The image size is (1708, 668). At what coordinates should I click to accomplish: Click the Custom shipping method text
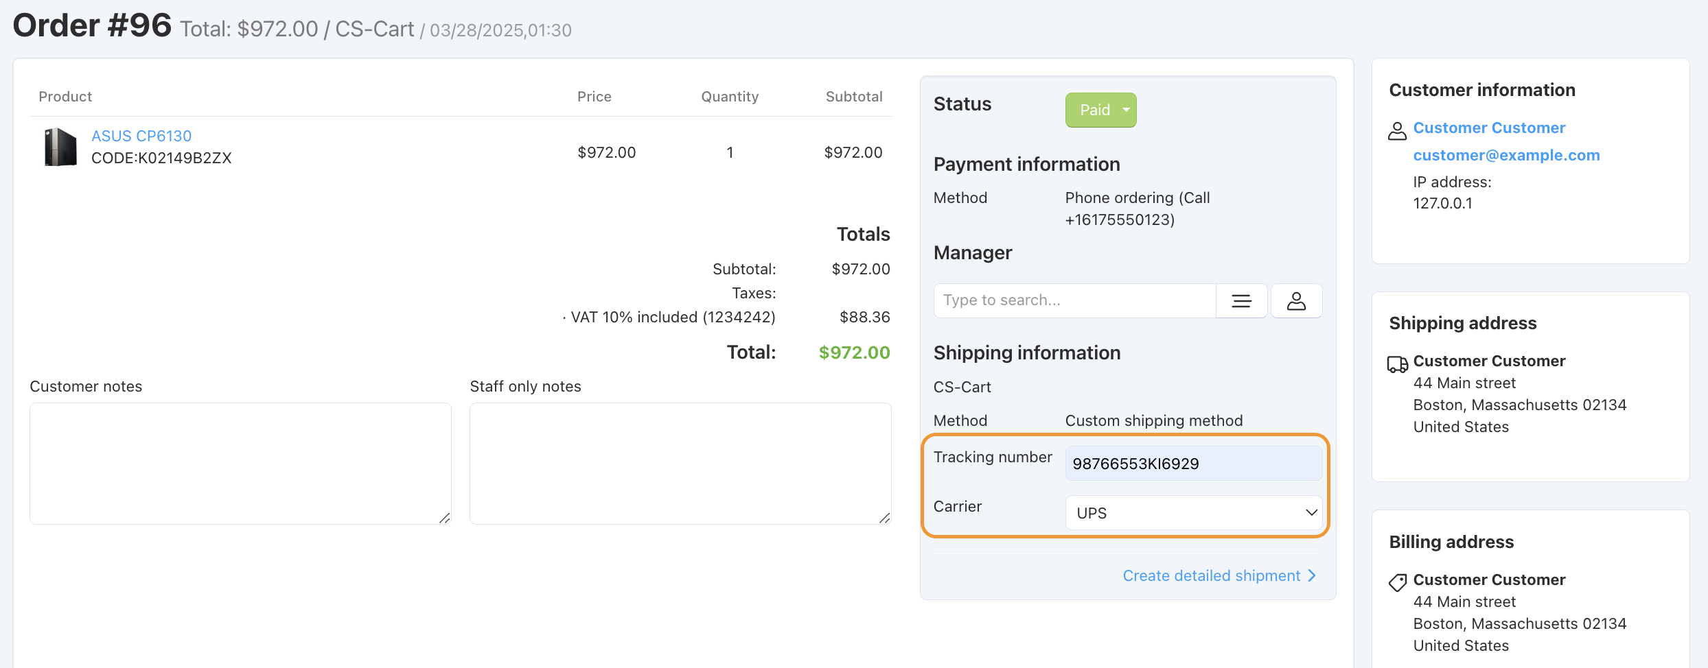click(x=1153, y=420)
